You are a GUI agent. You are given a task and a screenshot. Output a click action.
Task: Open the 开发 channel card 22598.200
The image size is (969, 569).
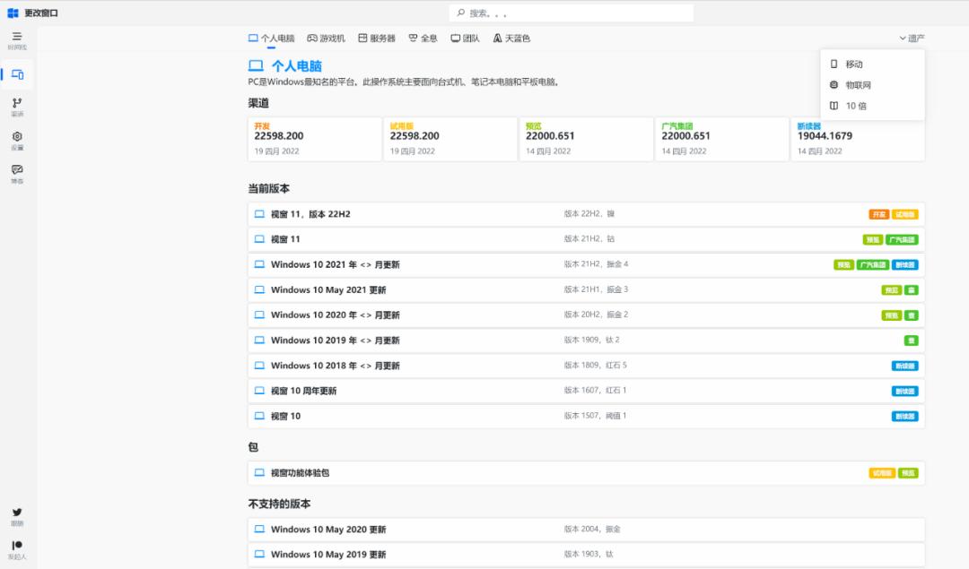[x=314, y=139]
